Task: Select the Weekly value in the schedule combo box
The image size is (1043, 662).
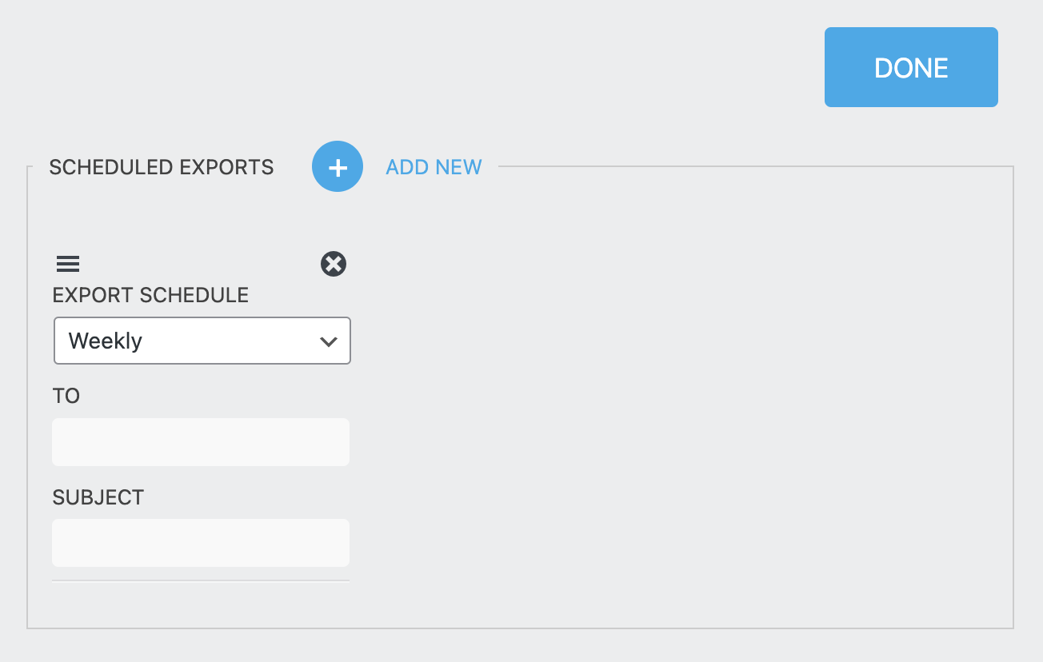Action: point(202,341)
